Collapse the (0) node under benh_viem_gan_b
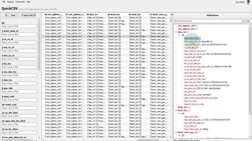Viewport: 252px width, 141px height. (x=180, y=136)
